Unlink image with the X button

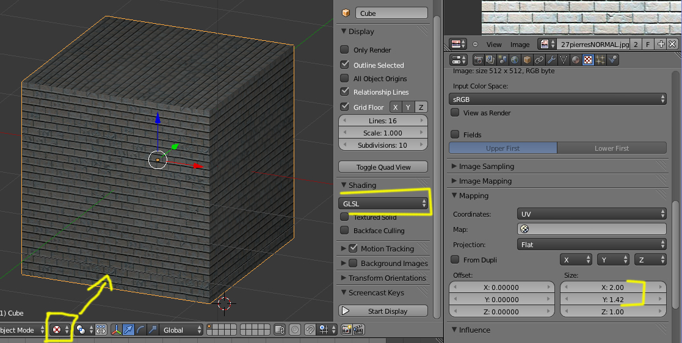672,44
